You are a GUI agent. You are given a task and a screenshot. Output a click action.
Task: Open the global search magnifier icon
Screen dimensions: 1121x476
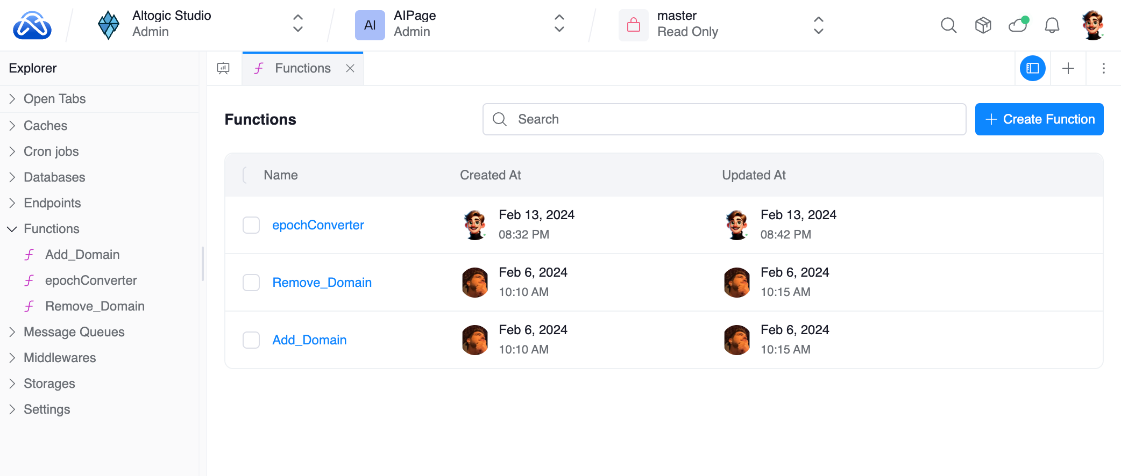(x=948, y=25)
